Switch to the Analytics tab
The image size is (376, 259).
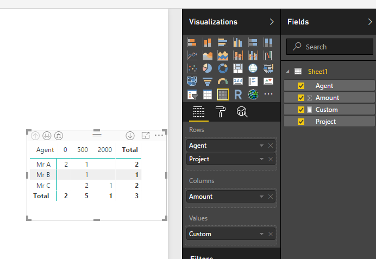pyautogui.click(x=242, y=112)
